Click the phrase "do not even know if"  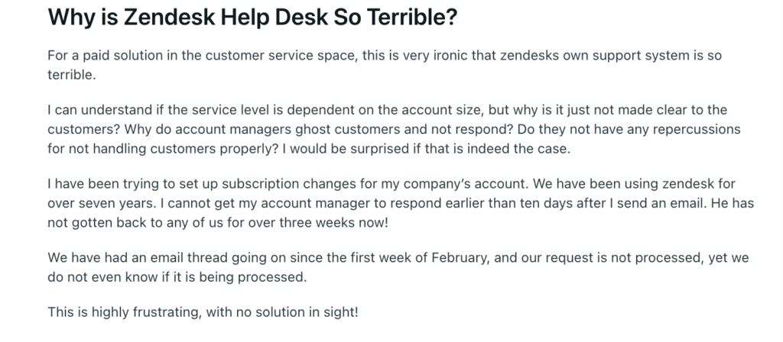[107, 277]
